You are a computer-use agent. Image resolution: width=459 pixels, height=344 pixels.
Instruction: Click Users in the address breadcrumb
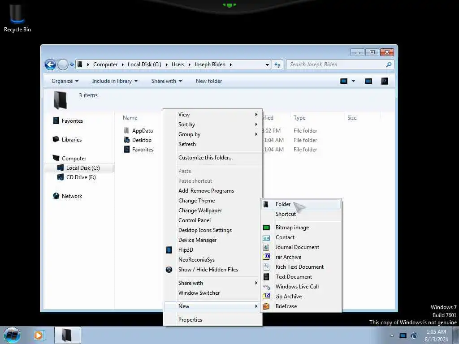(178, 64)
